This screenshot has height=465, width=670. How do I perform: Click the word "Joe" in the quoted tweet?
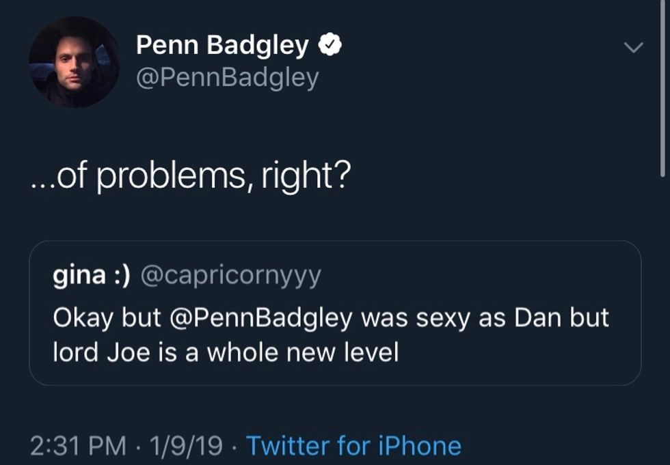pyautogui.click(x=122, y=352)
